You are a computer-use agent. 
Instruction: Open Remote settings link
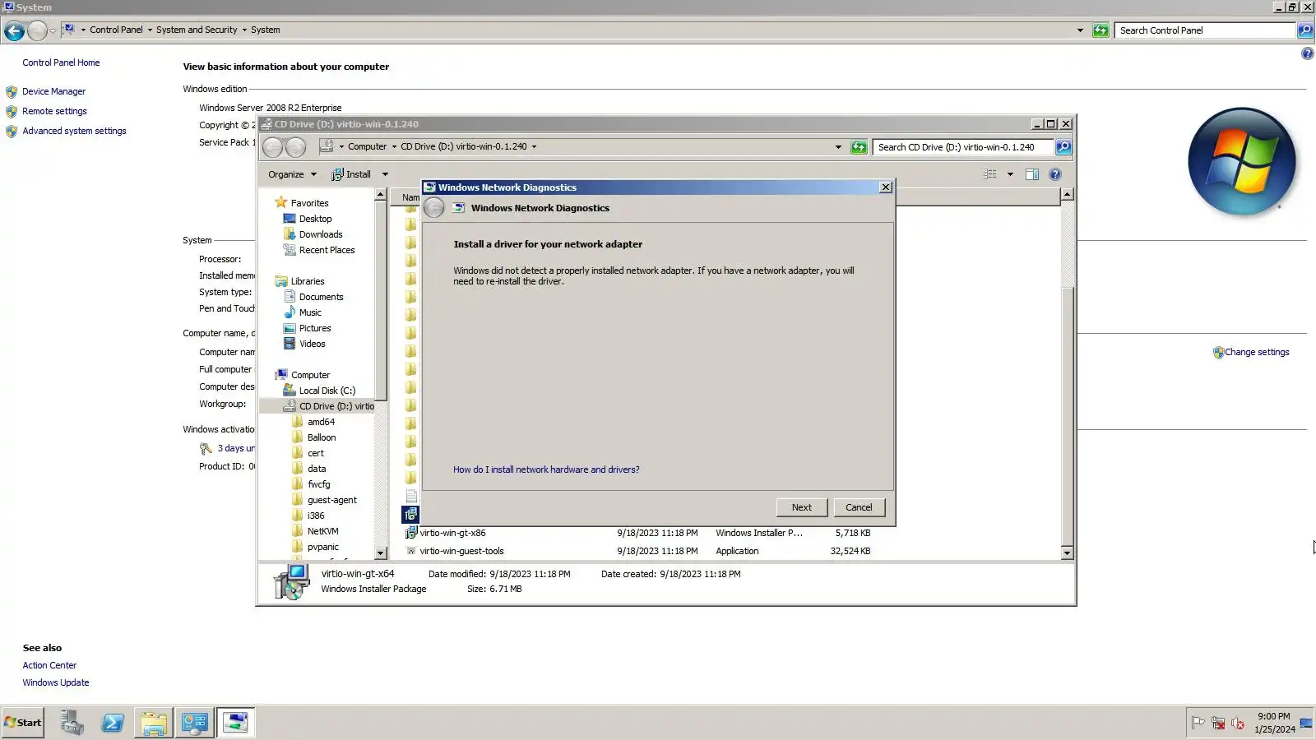pyautogui.click(x=54, y=111)
